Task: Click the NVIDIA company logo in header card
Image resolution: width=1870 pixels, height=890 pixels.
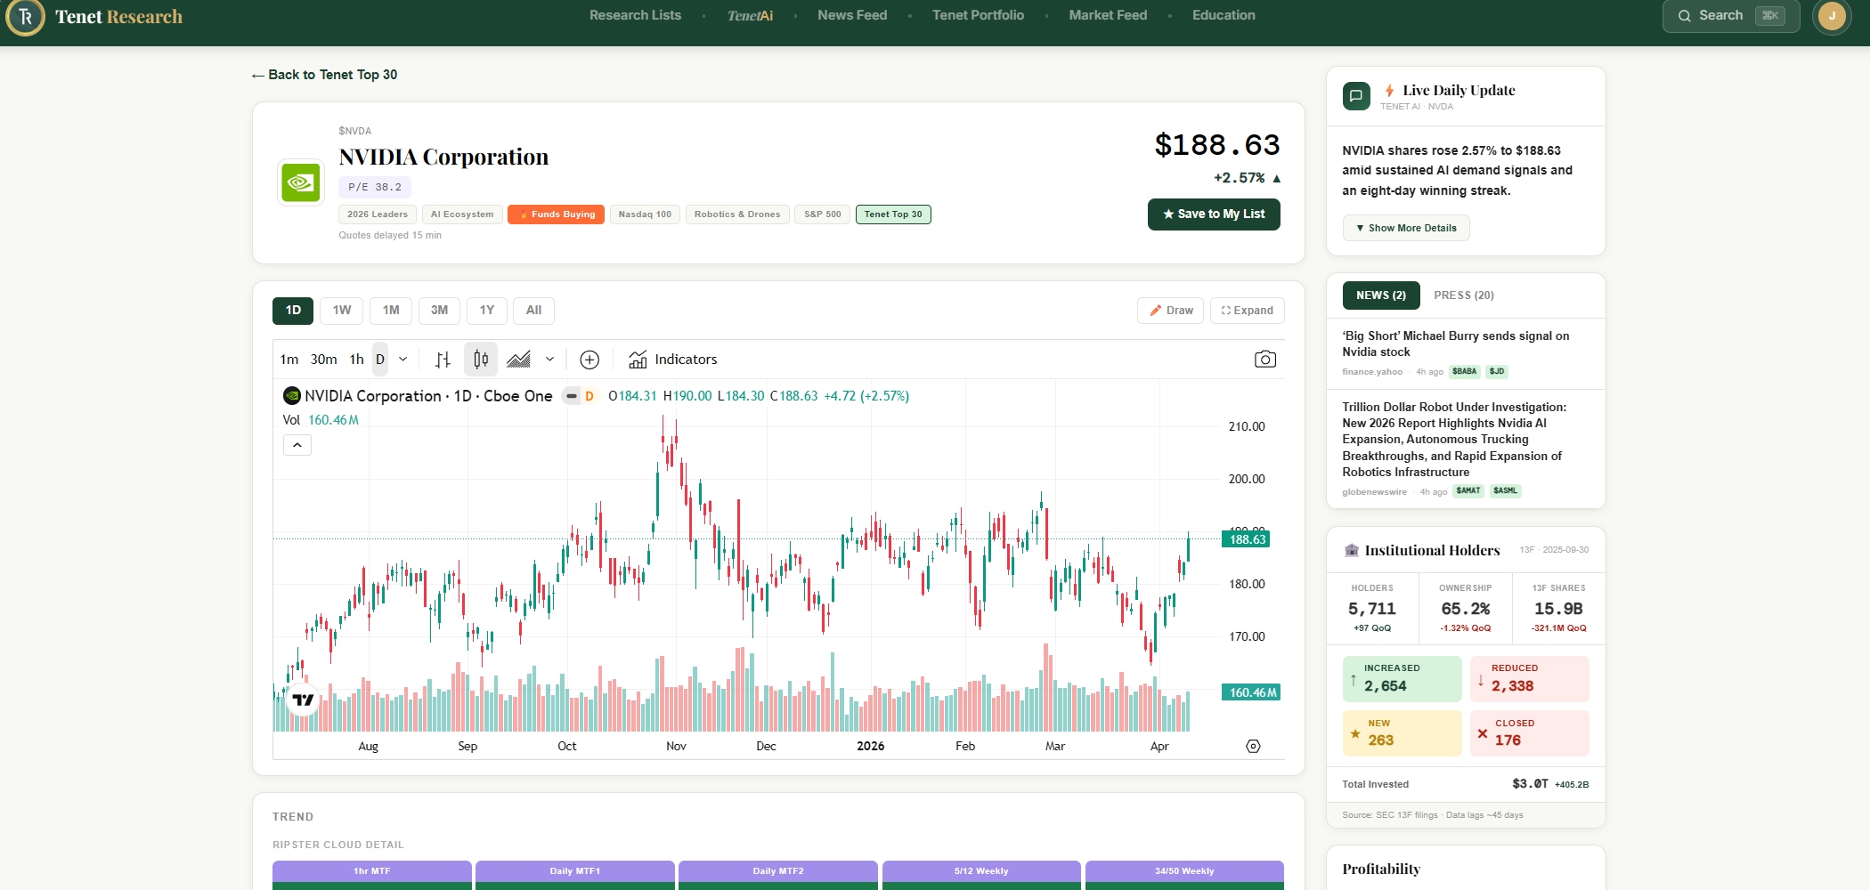Action: click(301, 182)
